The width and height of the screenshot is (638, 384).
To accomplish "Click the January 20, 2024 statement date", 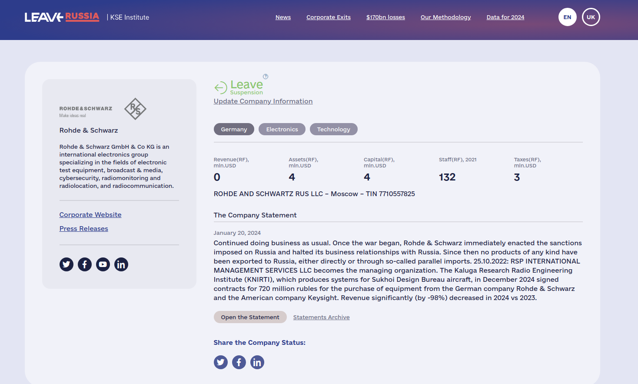I will point(237,233).
